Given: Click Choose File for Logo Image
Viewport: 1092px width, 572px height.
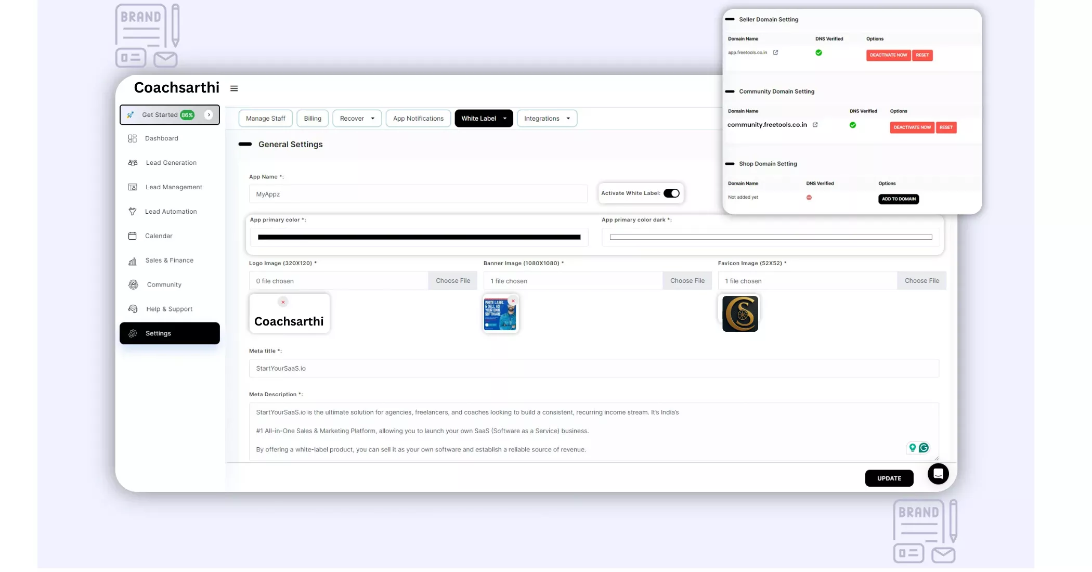Looking at the screenshot, I should point(453,281).
